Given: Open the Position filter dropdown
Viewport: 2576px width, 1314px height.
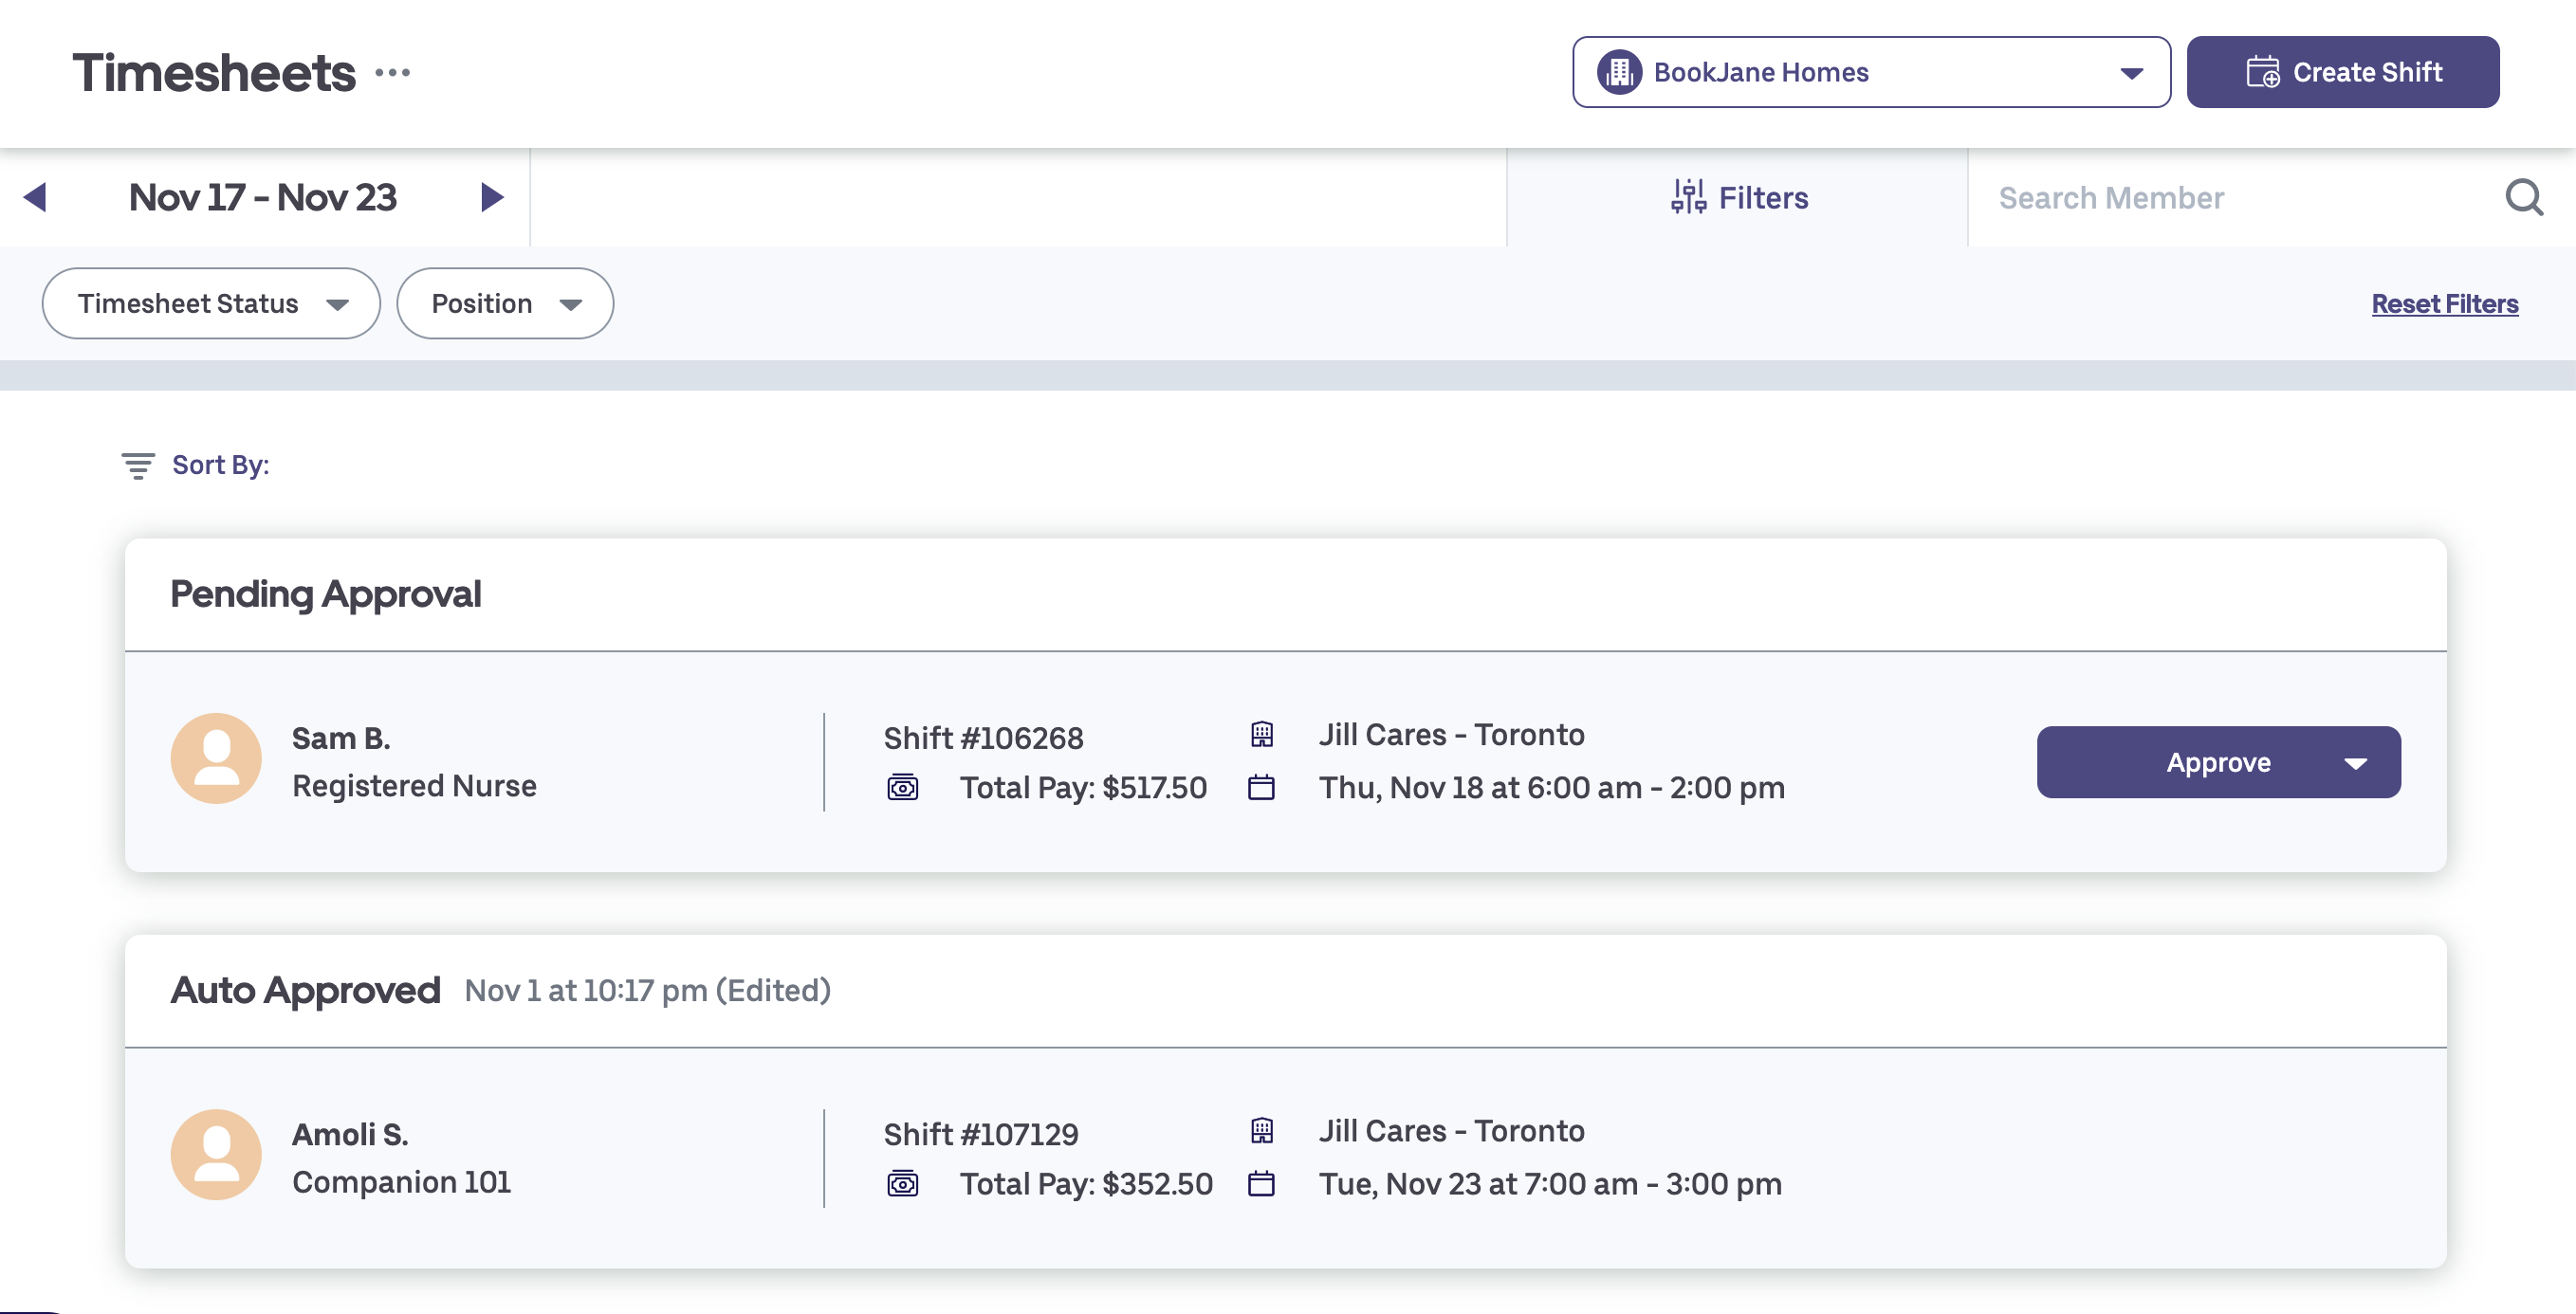Looking at the screenshot, I should (505, 303).
